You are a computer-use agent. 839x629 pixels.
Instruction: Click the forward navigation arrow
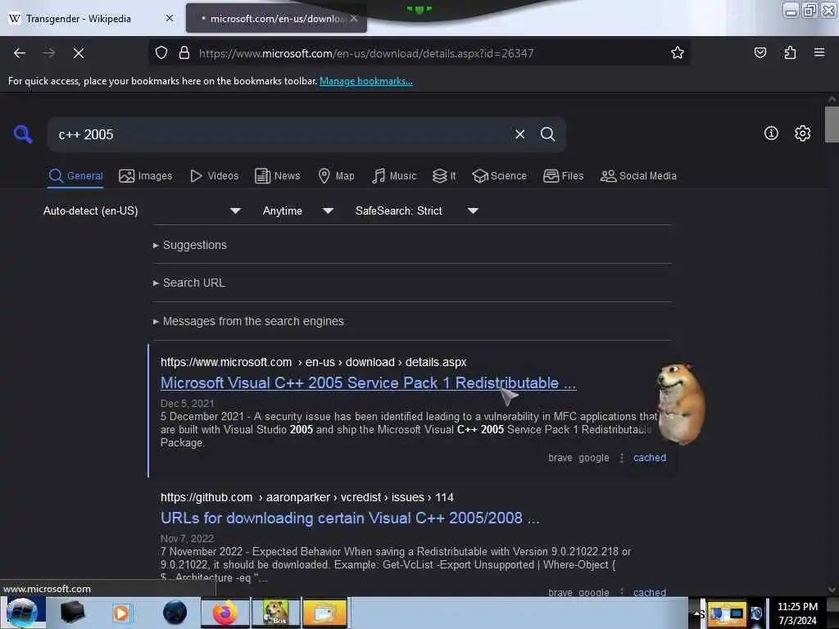pos(48,53)
